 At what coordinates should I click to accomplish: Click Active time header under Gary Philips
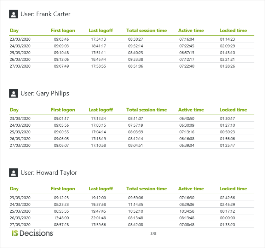pos(191,110)
